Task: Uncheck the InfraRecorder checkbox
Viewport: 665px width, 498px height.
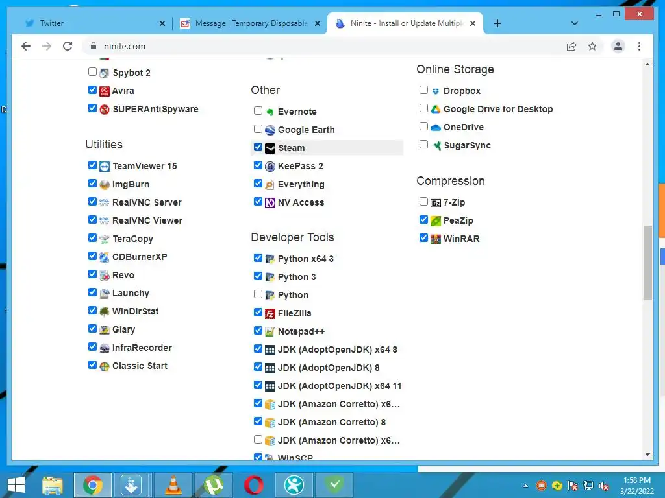Action: click(x=92, y=347)
